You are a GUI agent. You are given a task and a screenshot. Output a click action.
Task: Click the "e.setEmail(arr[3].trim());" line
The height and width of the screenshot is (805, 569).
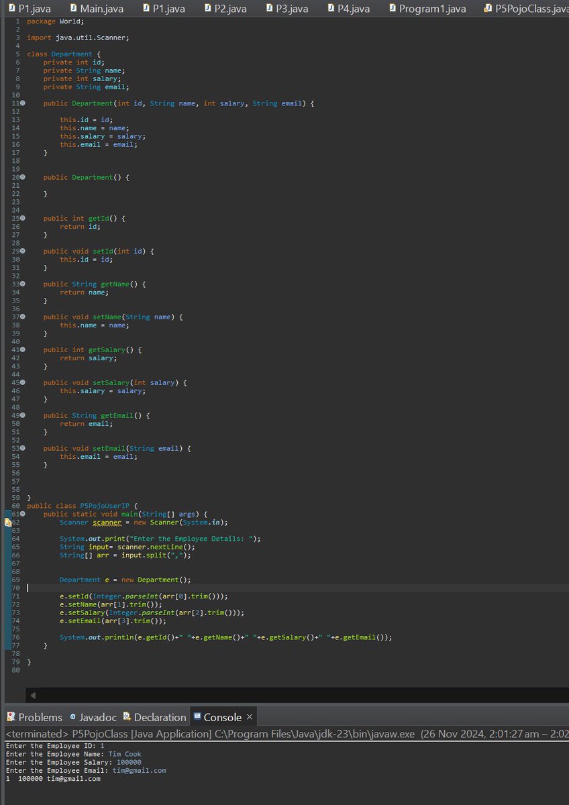pyautogui.click(x=115, y=621)
